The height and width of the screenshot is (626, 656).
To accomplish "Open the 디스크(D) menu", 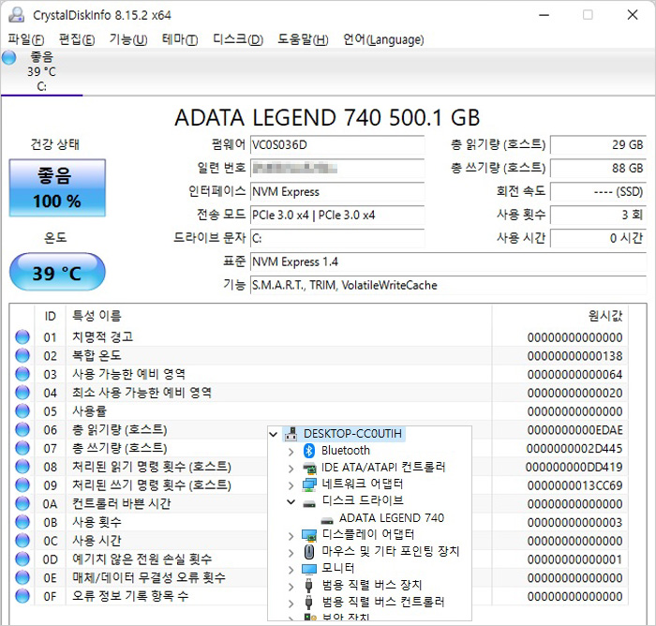I will 238,39.
